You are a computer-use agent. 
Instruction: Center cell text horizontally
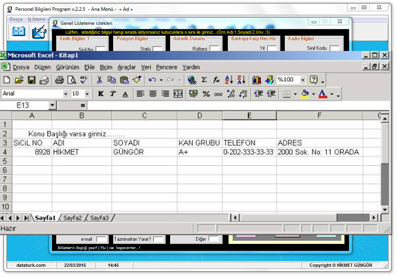click(x=153, y=94)
